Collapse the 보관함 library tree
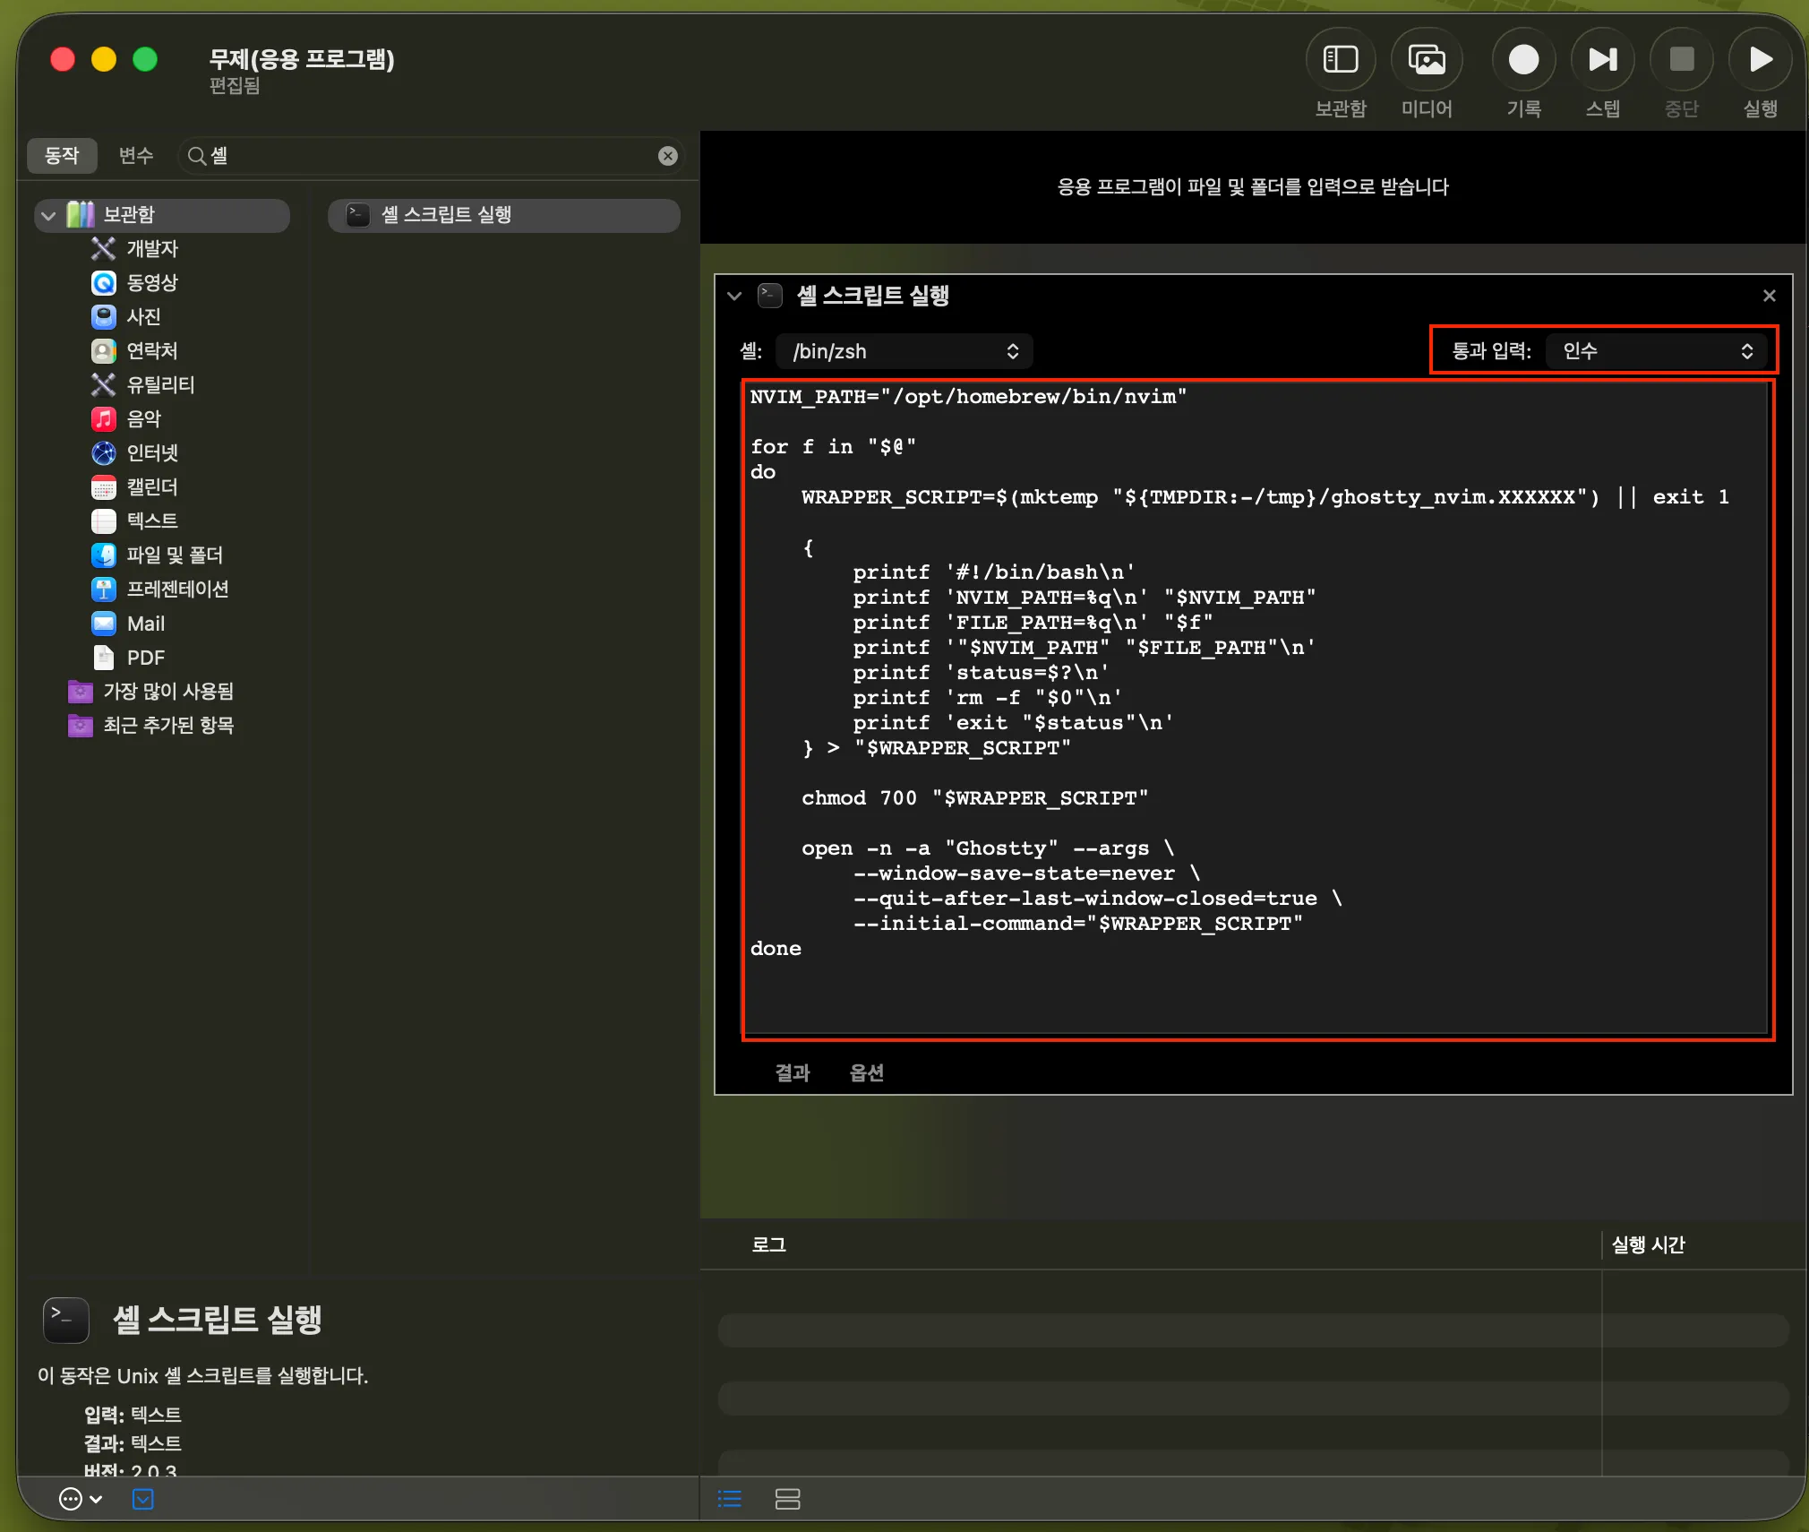 (48, 215)
